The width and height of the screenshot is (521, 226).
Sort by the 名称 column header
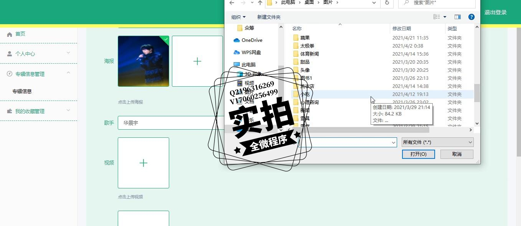coord(297,28)
